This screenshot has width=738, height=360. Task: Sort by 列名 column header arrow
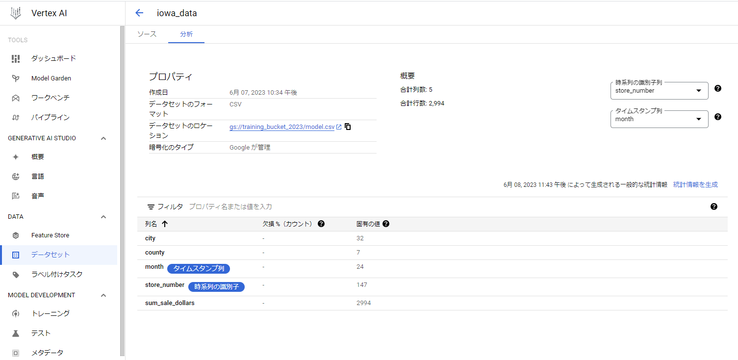click(165, 224)
